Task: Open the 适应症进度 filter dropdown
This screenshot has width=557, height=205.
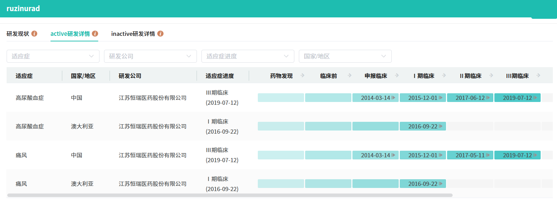Action: point(248,56)
